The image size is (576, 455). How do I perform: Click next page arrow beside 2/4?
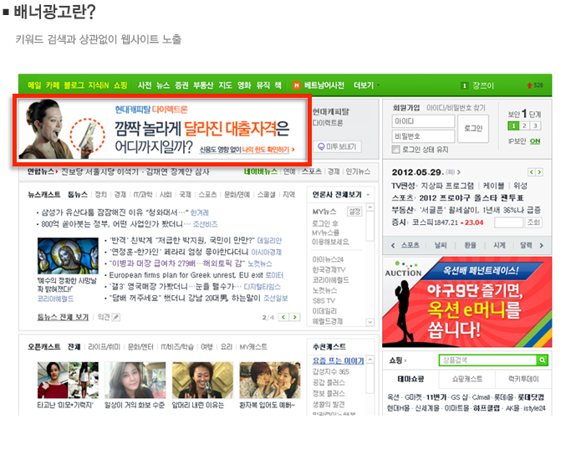click(x=294, y=317)
